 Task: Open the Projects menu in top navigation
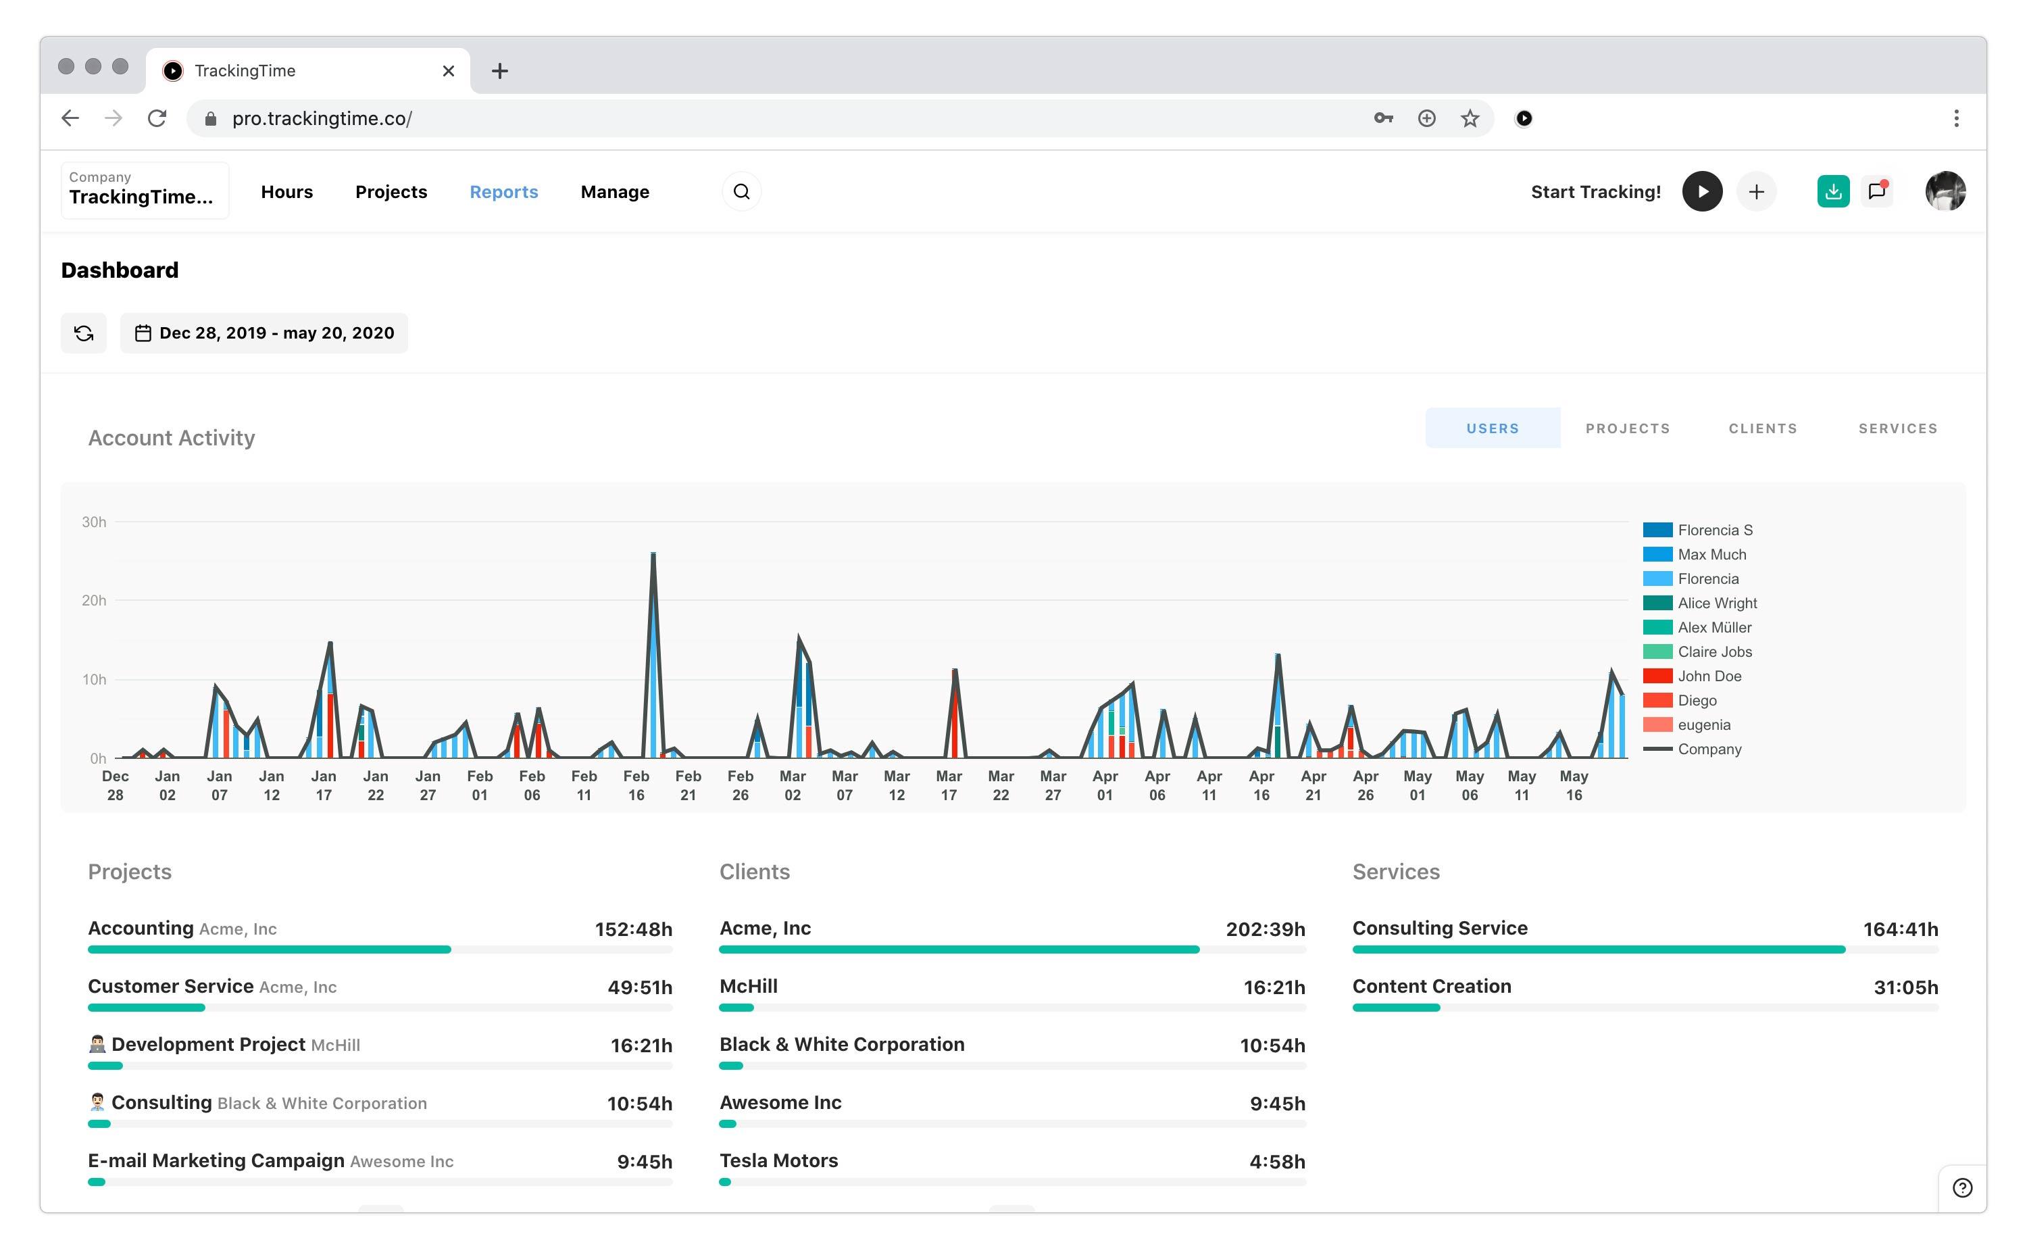coord(391,192)
